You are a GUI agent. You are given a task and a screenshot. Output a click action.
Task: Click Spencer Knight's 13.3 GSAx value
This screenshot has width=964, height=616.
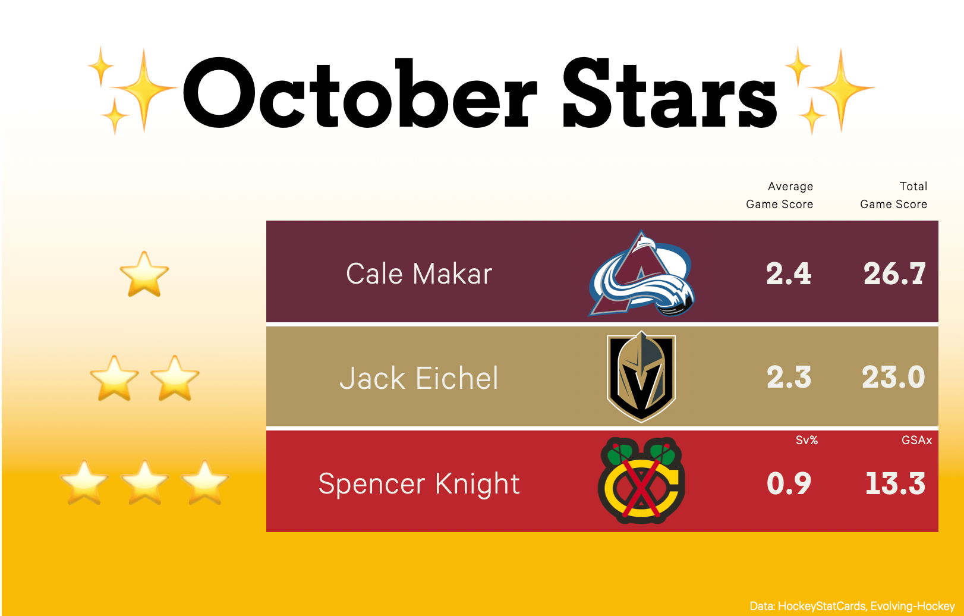[x=895, y=483]
